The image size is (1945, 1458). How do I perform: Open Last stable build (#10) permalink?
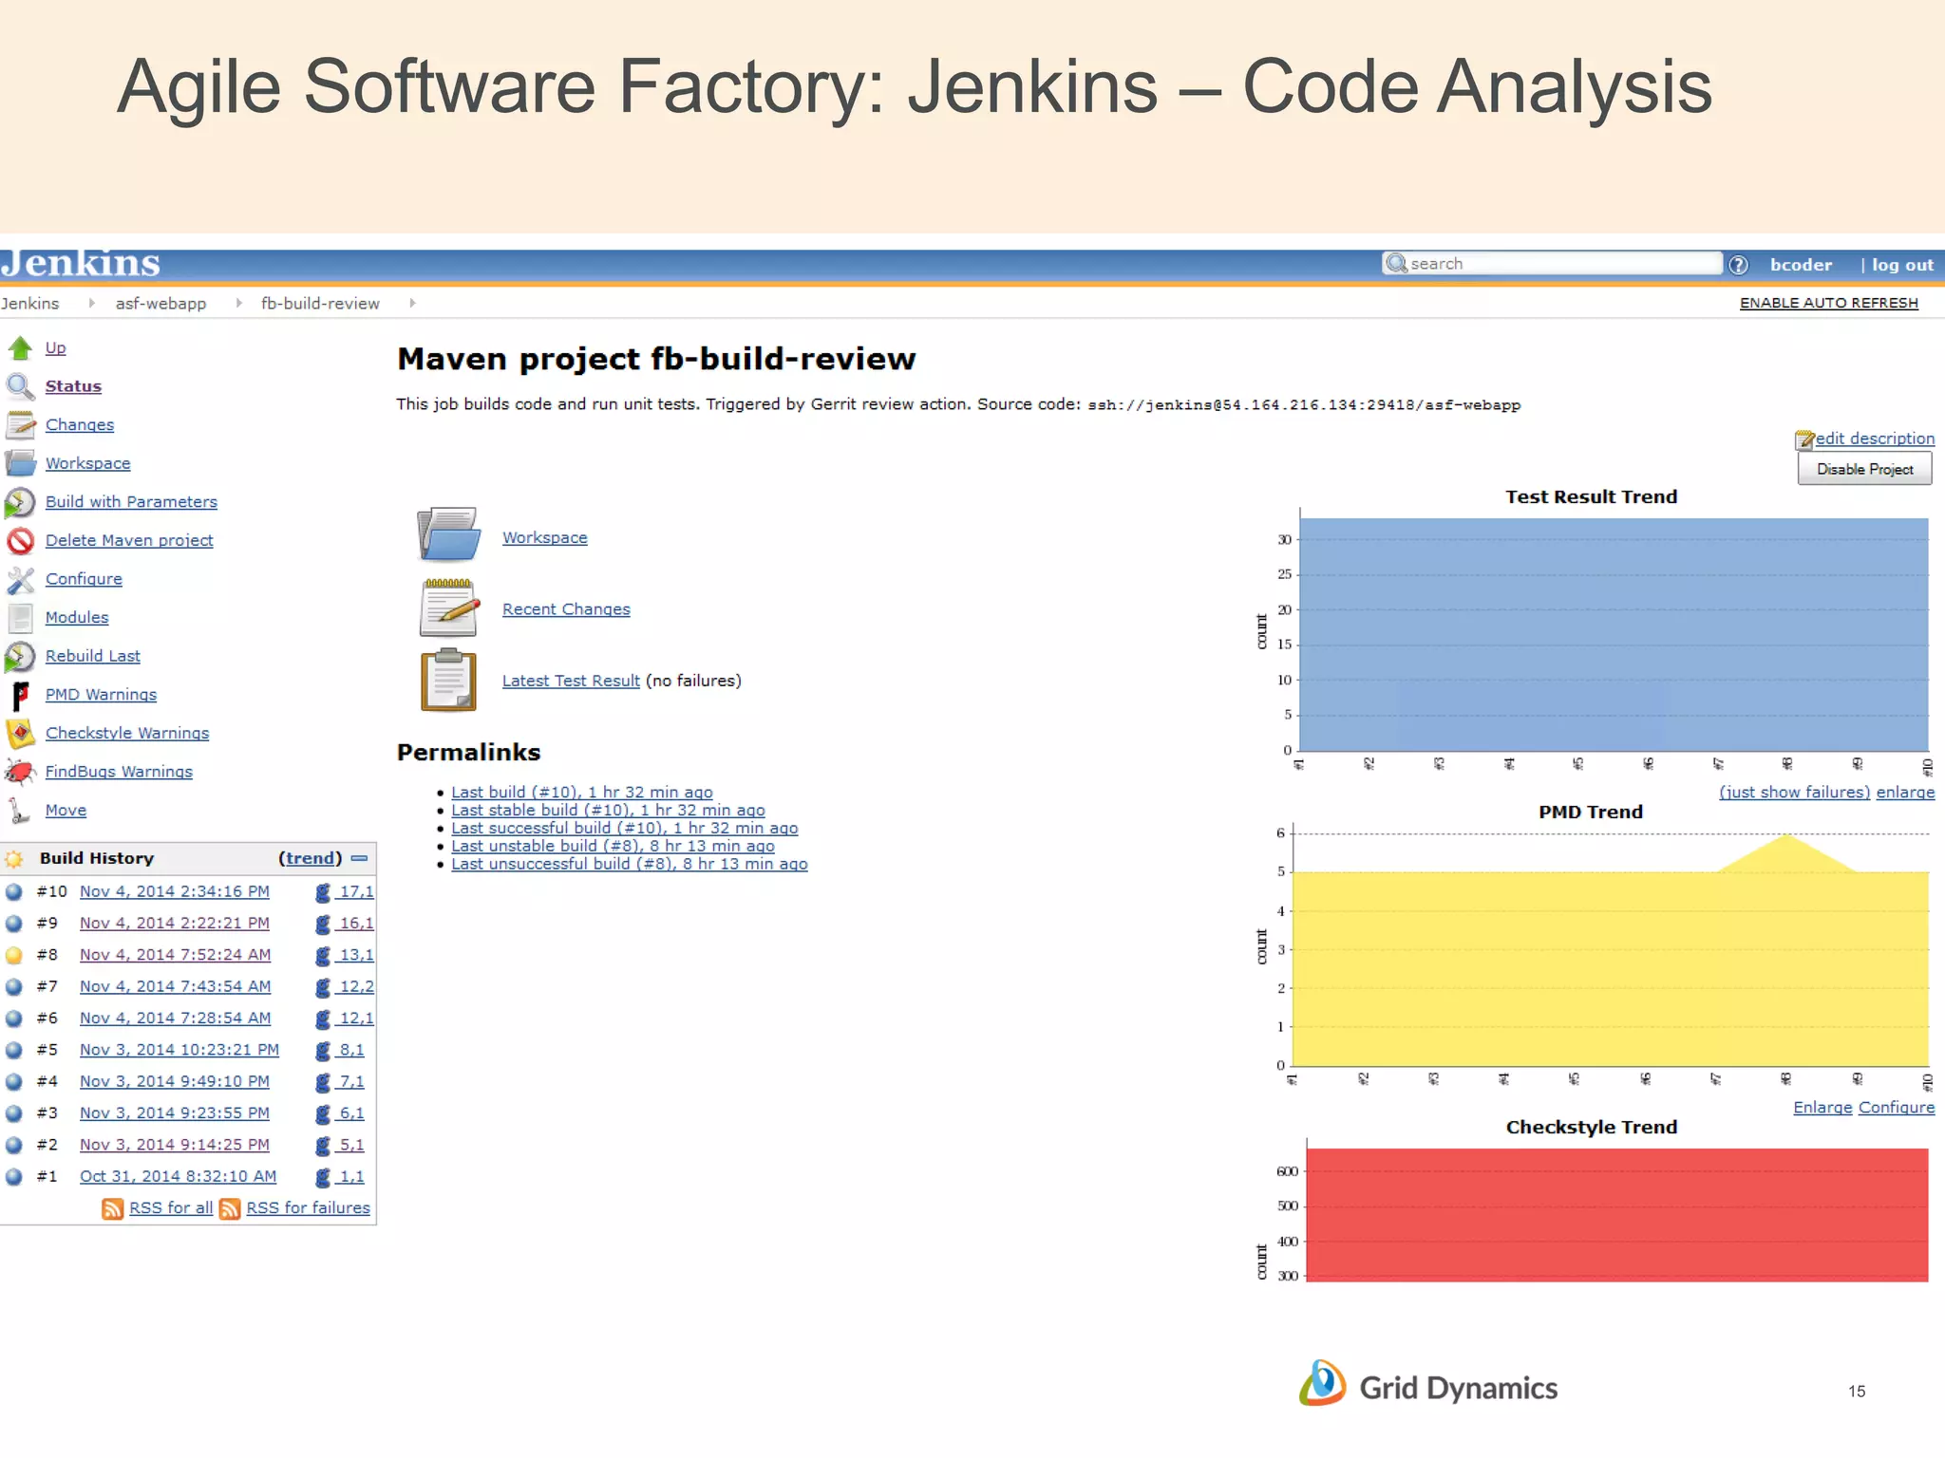pos(608,811)
